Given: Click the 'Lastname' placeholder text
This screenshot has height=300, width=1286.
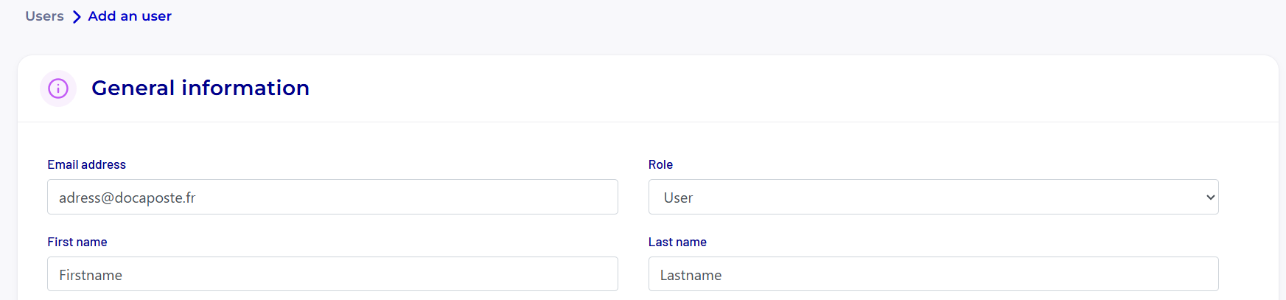Looking at the screenshot, I should [691, 275].
